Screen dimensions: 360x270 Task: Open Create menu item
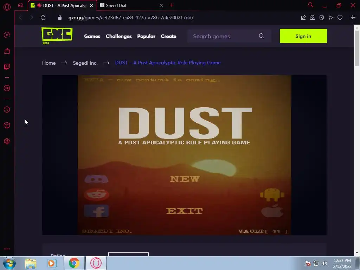pos(168,36)
